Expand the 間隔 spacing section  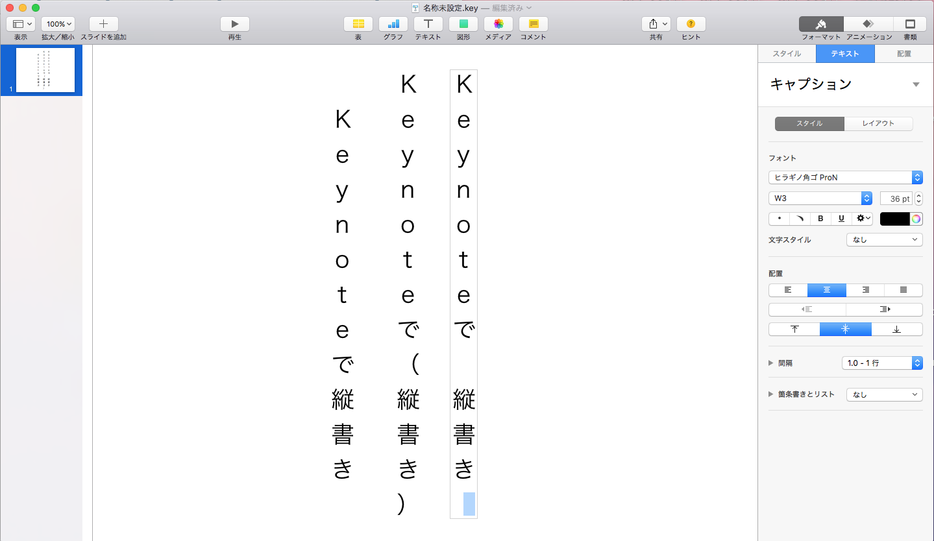tap(771, 363)
